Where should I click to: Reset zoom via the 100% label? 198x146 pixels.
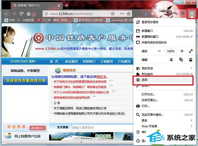(x=170, y=51)
